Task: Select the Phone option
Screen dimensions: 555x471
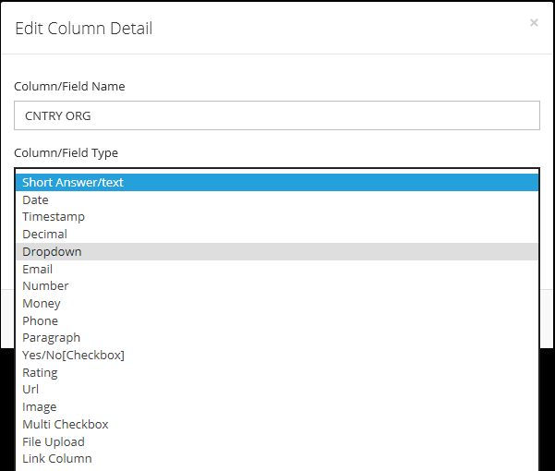Action: tap(277, 320)
